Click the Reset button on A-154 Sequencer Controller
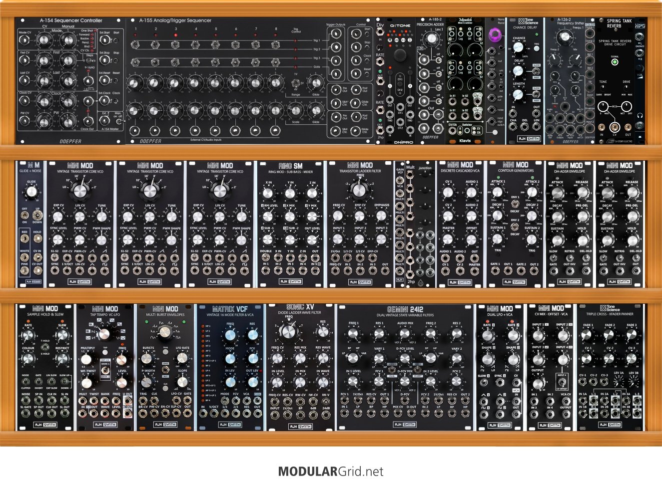662x482 pixels. 116,80
